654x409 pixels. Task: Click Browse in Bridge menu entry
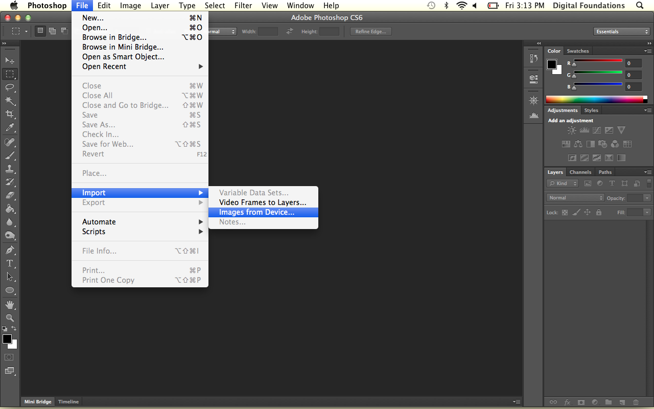coord(114,37)
